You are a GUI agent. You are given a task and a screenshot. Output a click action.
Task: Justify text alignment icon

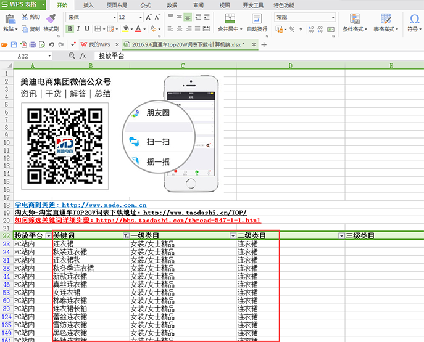(197, 29)
